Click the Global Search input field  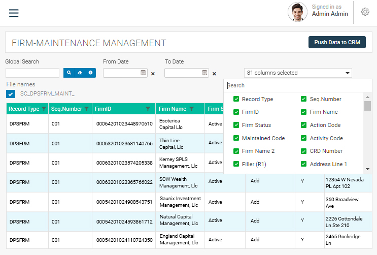click(x=32, y=73)
